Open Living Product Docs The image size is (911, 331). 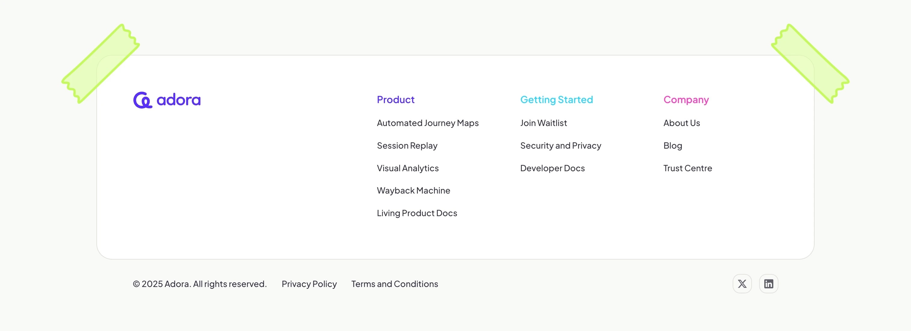(x=417, y=213)
